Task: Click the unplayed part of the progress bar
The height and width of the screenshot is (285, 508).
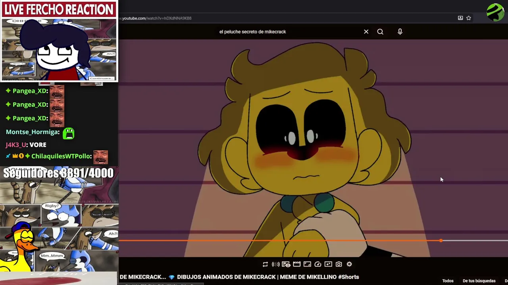Action: pos(475,240)
